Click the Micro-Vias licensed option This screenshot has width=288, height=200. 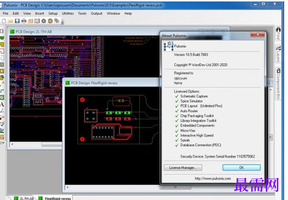(x=188, y=130)
